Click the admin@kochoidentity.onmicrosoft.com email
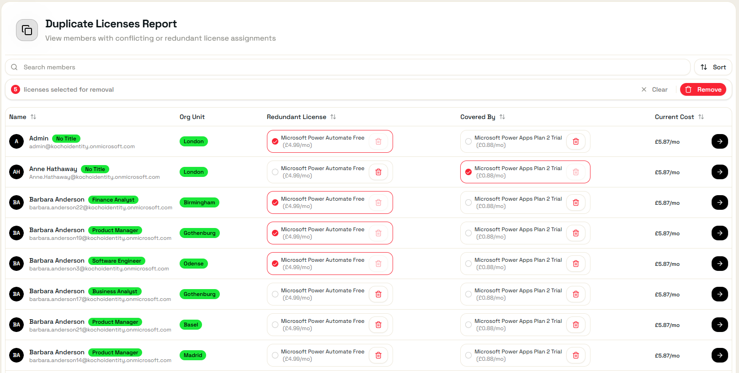This screenshot has height=373, width=739. tap(82, 146)
